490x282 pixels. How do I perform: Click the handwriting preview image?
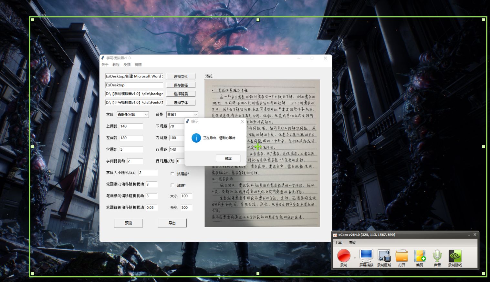pyautogui.click(x=262, y=153)
